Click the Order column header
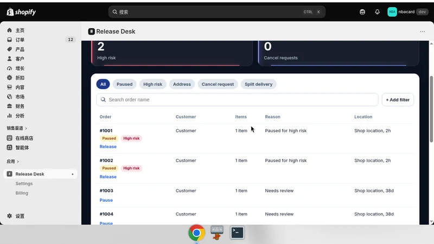 105,117
